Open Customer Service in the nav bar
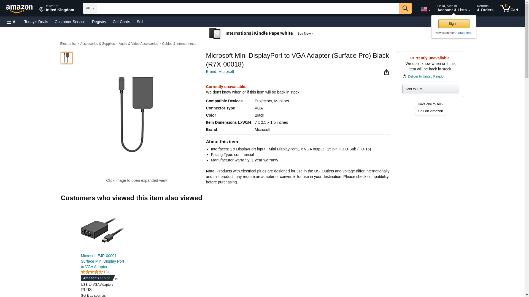The width and height of the screenshot is (529, 297). [x=70, y=22]
